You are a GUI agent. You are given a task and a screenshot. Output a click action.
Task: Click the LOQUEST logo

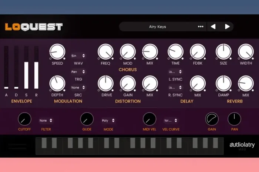coord(34,27)
